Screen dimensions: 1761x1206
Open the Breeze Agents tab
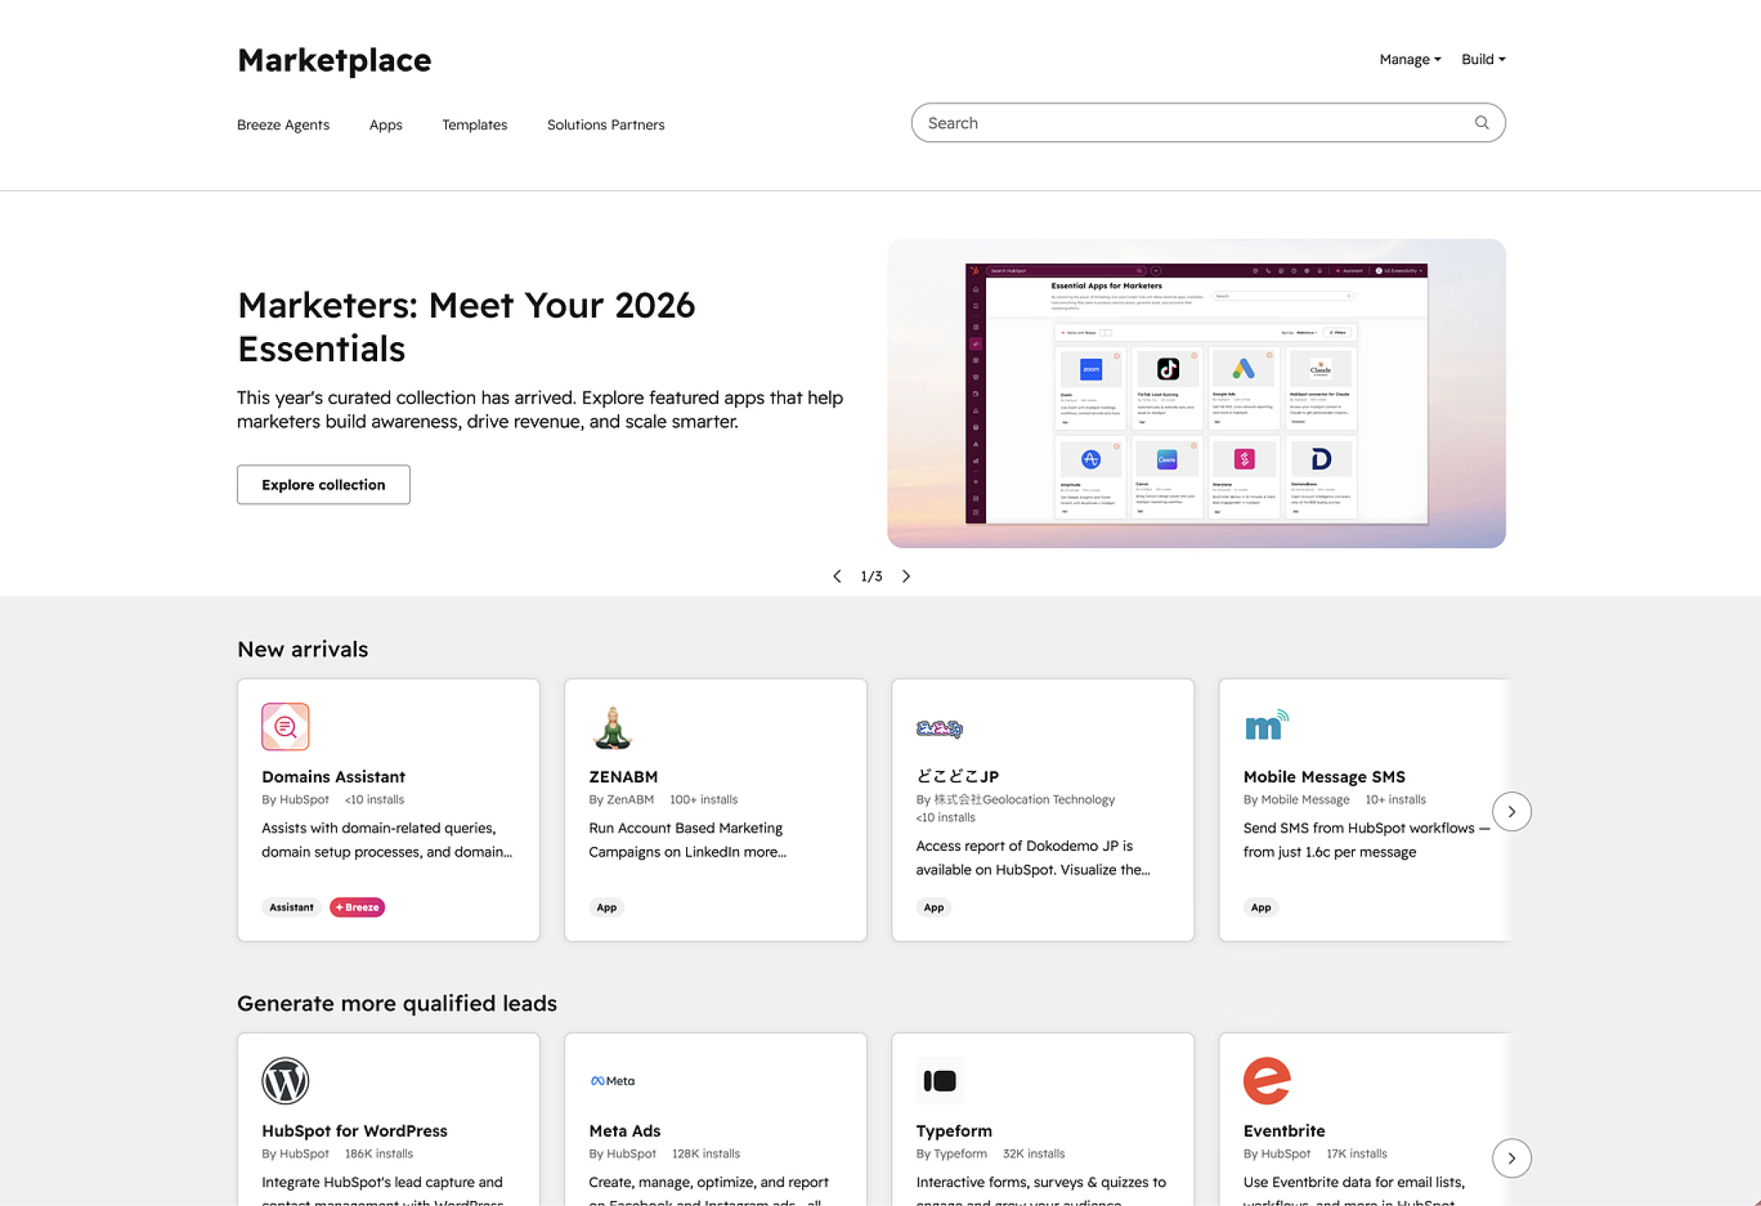coord(283,124)
